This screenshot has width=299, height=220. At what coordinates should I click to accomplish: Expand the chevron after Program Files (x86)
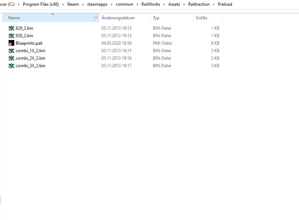coord(63,4)
